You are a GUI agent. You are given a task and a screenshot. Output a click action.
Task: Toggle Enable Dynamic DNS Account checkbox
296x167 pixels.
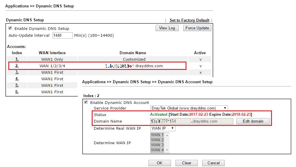click(x=86, y=102)
